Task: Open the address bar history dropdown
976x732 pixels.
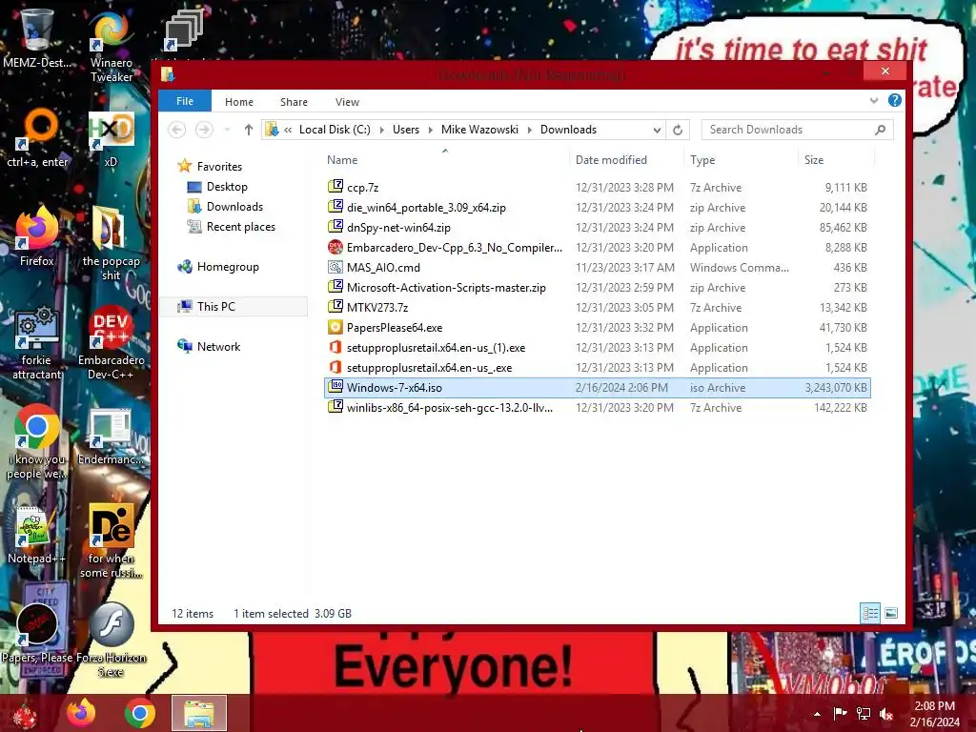Action: (657, 130)
